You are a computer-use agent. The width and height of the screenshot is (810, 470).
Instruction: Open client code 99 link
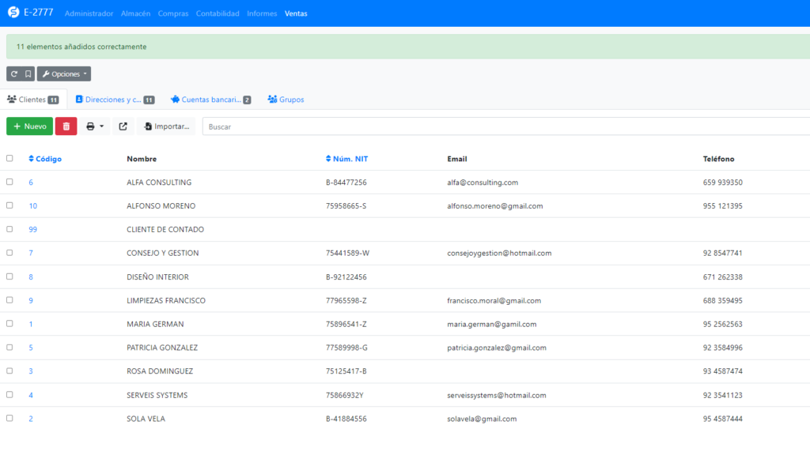(33, 230)
